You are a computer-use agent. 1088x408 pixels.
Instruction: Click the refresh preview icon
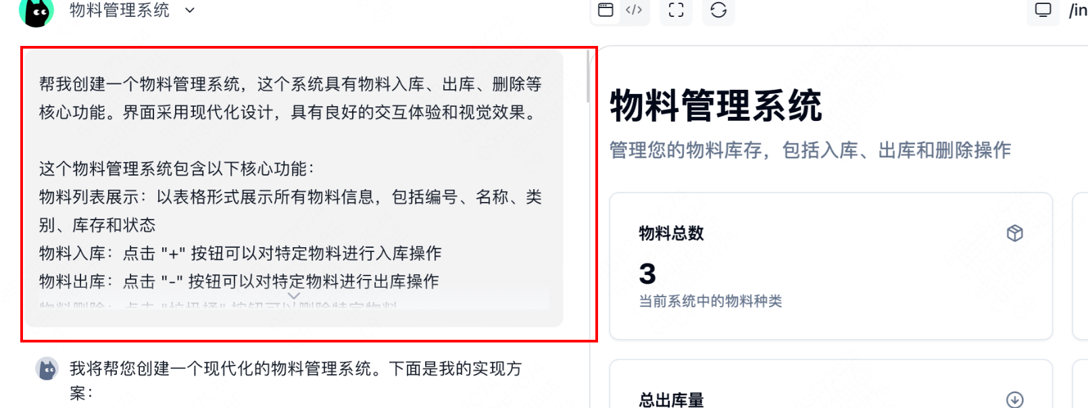pos(718,9)
